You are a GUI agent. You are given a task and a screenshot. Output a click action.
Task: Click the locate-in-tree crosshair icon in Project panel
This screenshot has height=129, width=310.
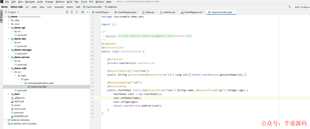tap(67, 12)
